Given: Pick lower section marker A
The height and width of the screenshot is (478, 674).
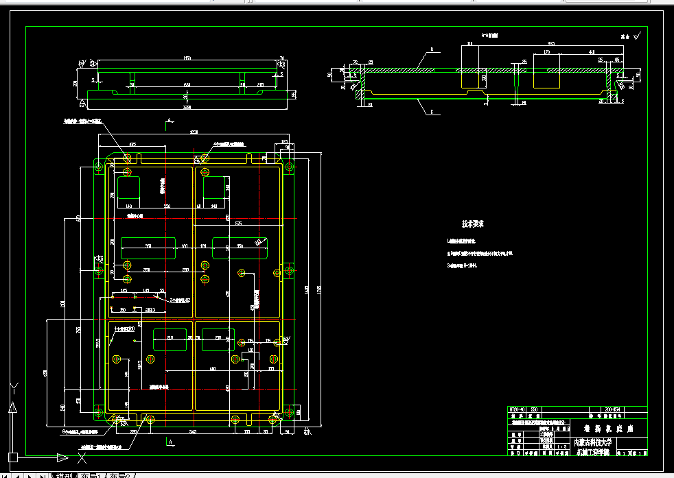Looking at the screenshot, I should tap(171, 442).
